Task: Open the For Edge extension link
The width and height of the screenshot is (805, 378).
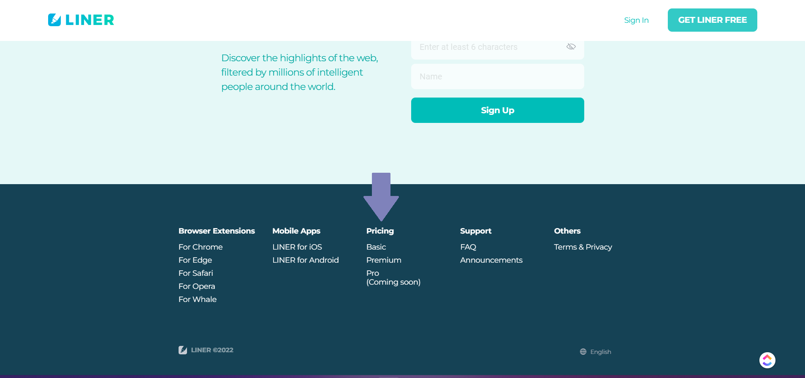Action: pos(195,260)
